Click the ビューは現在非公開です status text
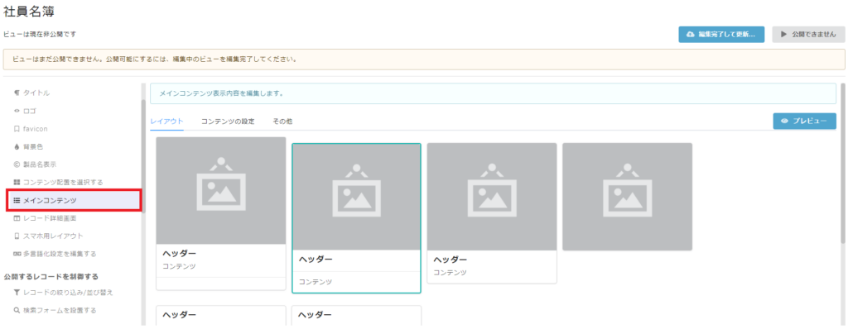The height and width of the screenshot is (329, 848). point(40,34)
